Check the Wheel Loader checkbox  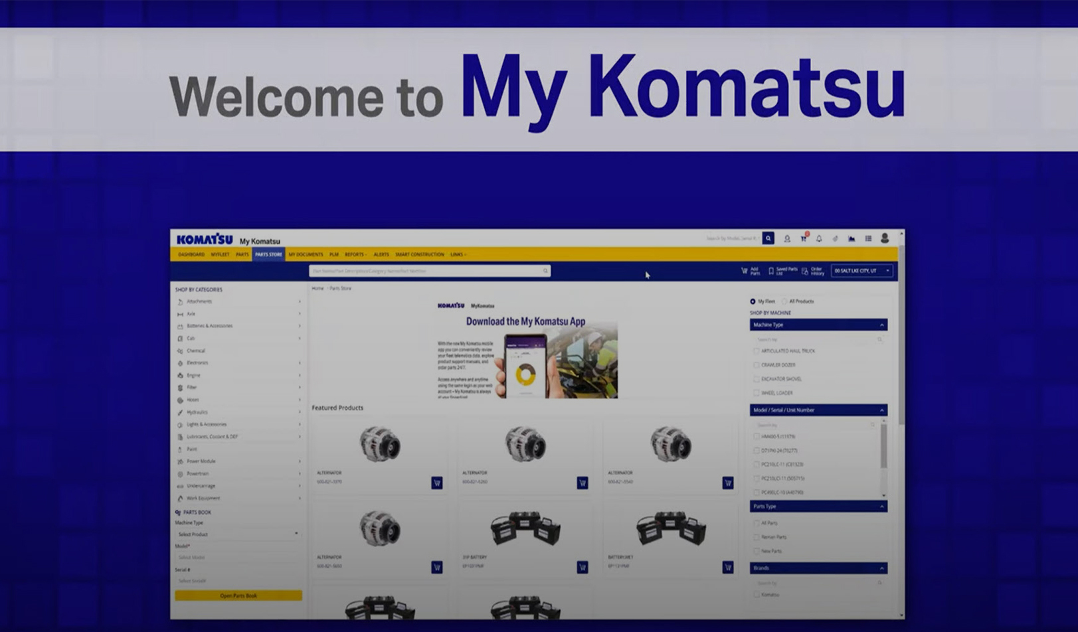point(756,392)
